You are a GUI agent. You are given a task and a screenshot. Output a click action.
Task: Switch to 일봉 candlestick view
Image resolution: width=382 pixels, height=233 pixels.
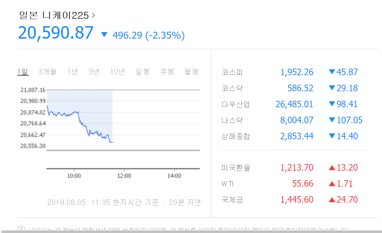coord(142,72)
